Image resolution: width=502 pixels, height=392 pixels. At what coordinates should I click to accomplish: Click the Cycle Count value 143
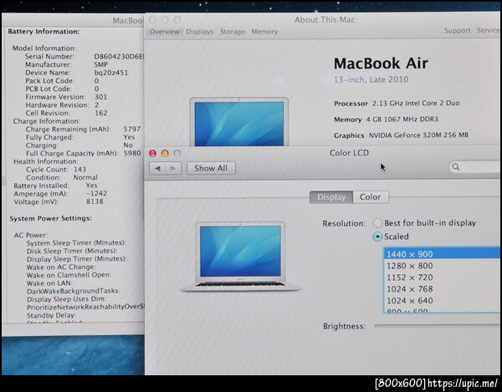click(79, 169)
